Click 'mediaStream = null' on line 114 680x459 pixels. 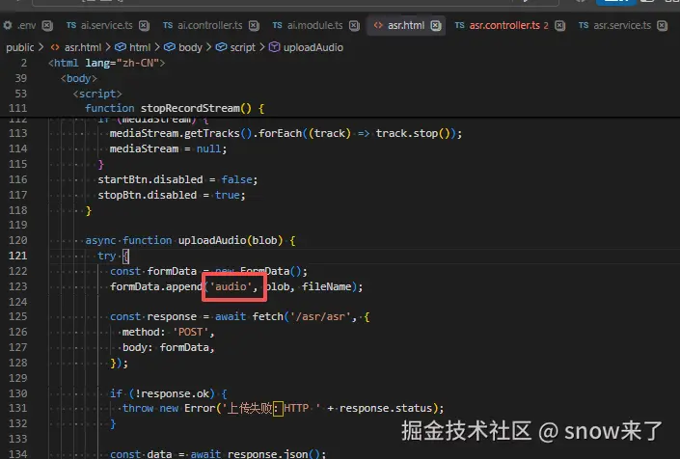coord(166,148)
